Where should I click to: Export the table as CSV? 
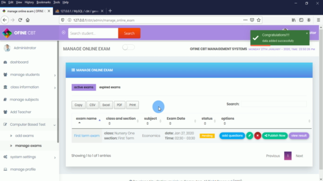pyautogui.click(x=92, y=105)
